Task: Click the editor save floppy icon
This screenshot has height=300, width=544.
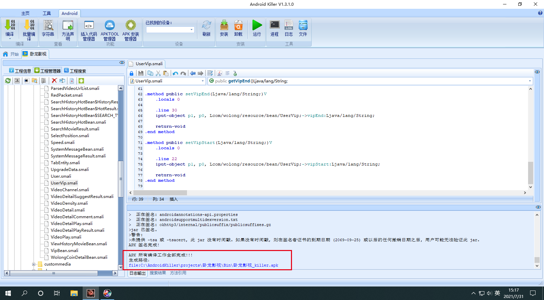Action: [x=141, y=73]
